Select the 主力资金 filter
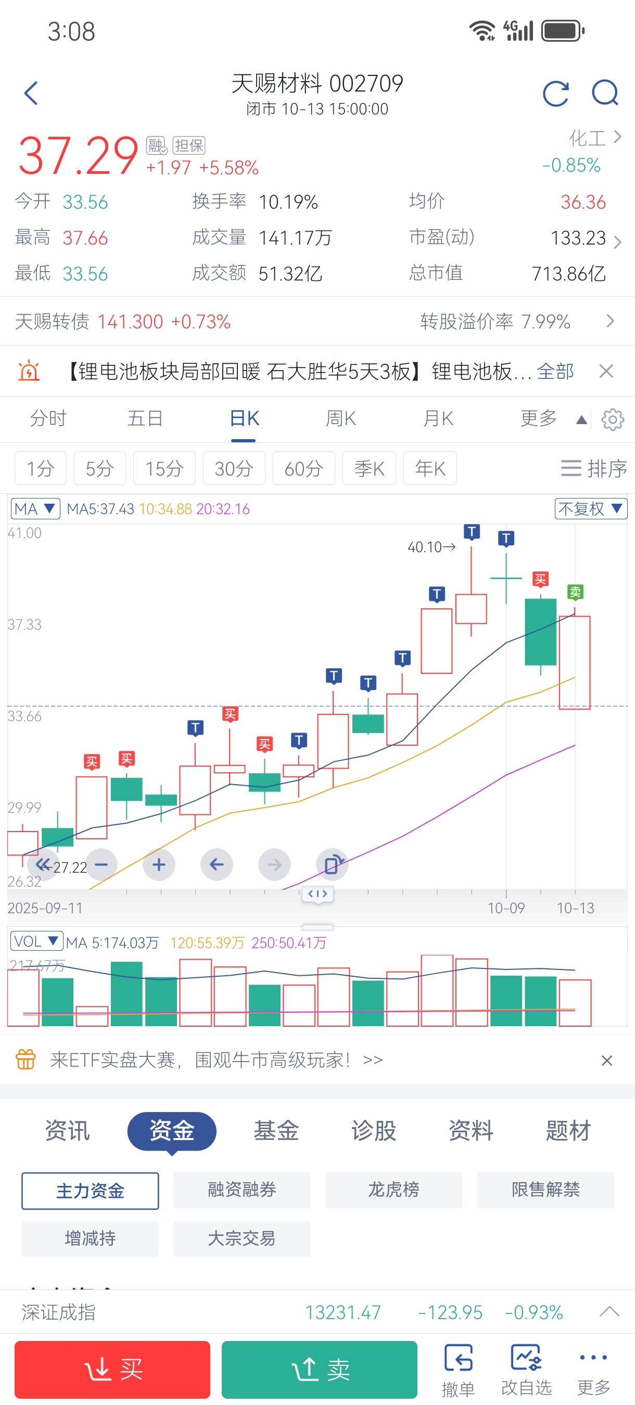This screenshot has height=1405, width=635. (90, 1190)
